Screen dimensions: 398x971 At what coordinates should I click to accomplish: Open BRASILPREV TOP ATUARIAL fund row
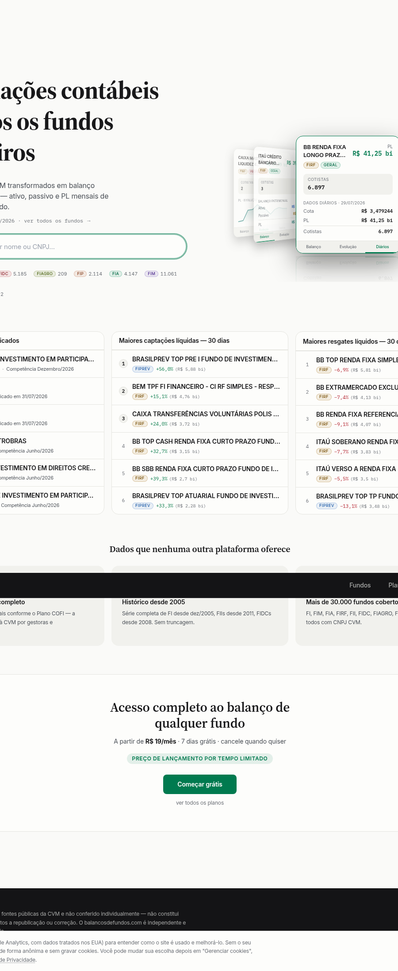[200, 500]
